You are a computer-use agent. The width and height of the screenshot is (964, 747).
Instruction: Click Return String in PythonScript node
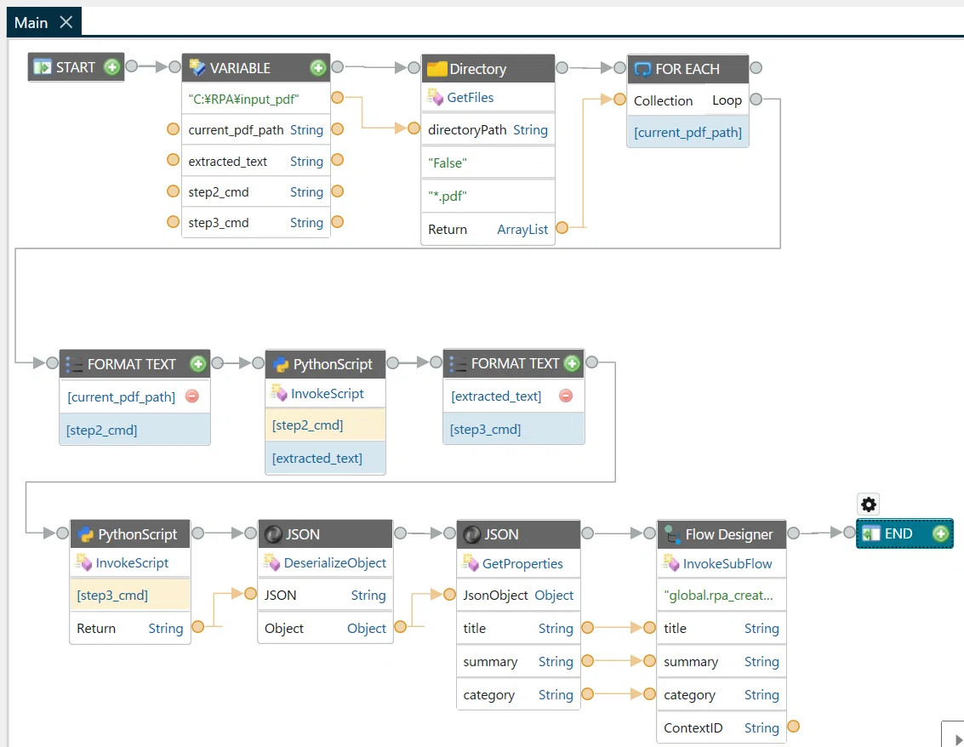point(129,629)
